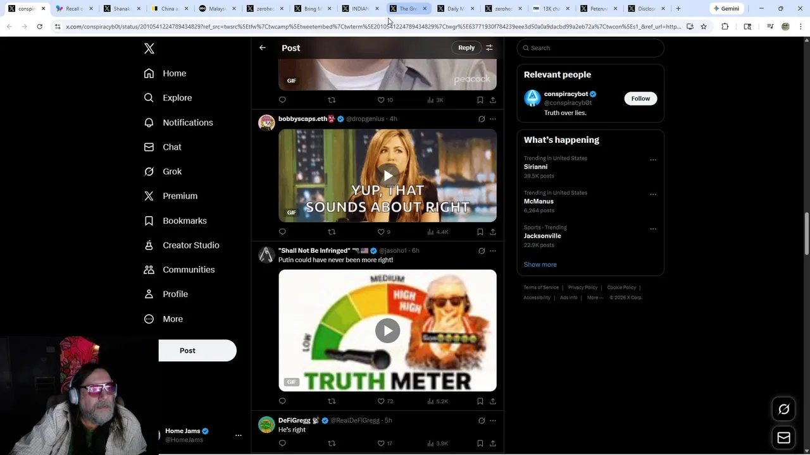
Task: Open Communities in the sidebar
Action: tap(179, 269)
